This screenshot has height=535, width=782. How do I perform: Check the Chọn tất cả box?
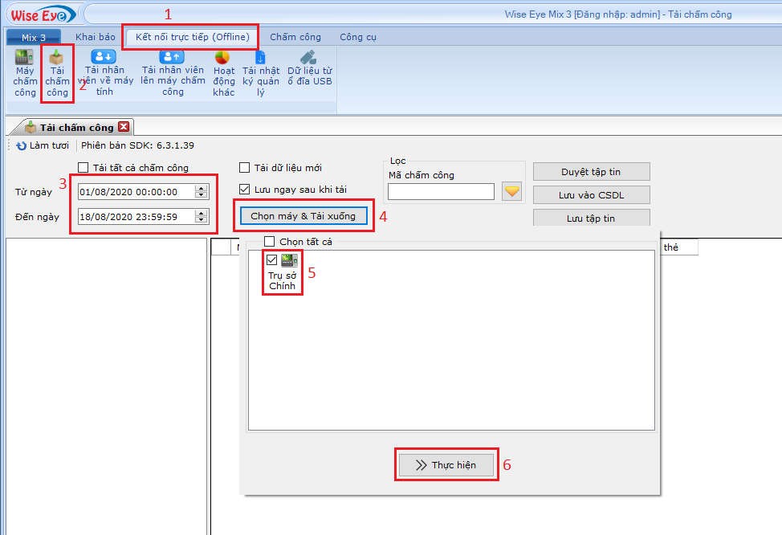(270, 241)
